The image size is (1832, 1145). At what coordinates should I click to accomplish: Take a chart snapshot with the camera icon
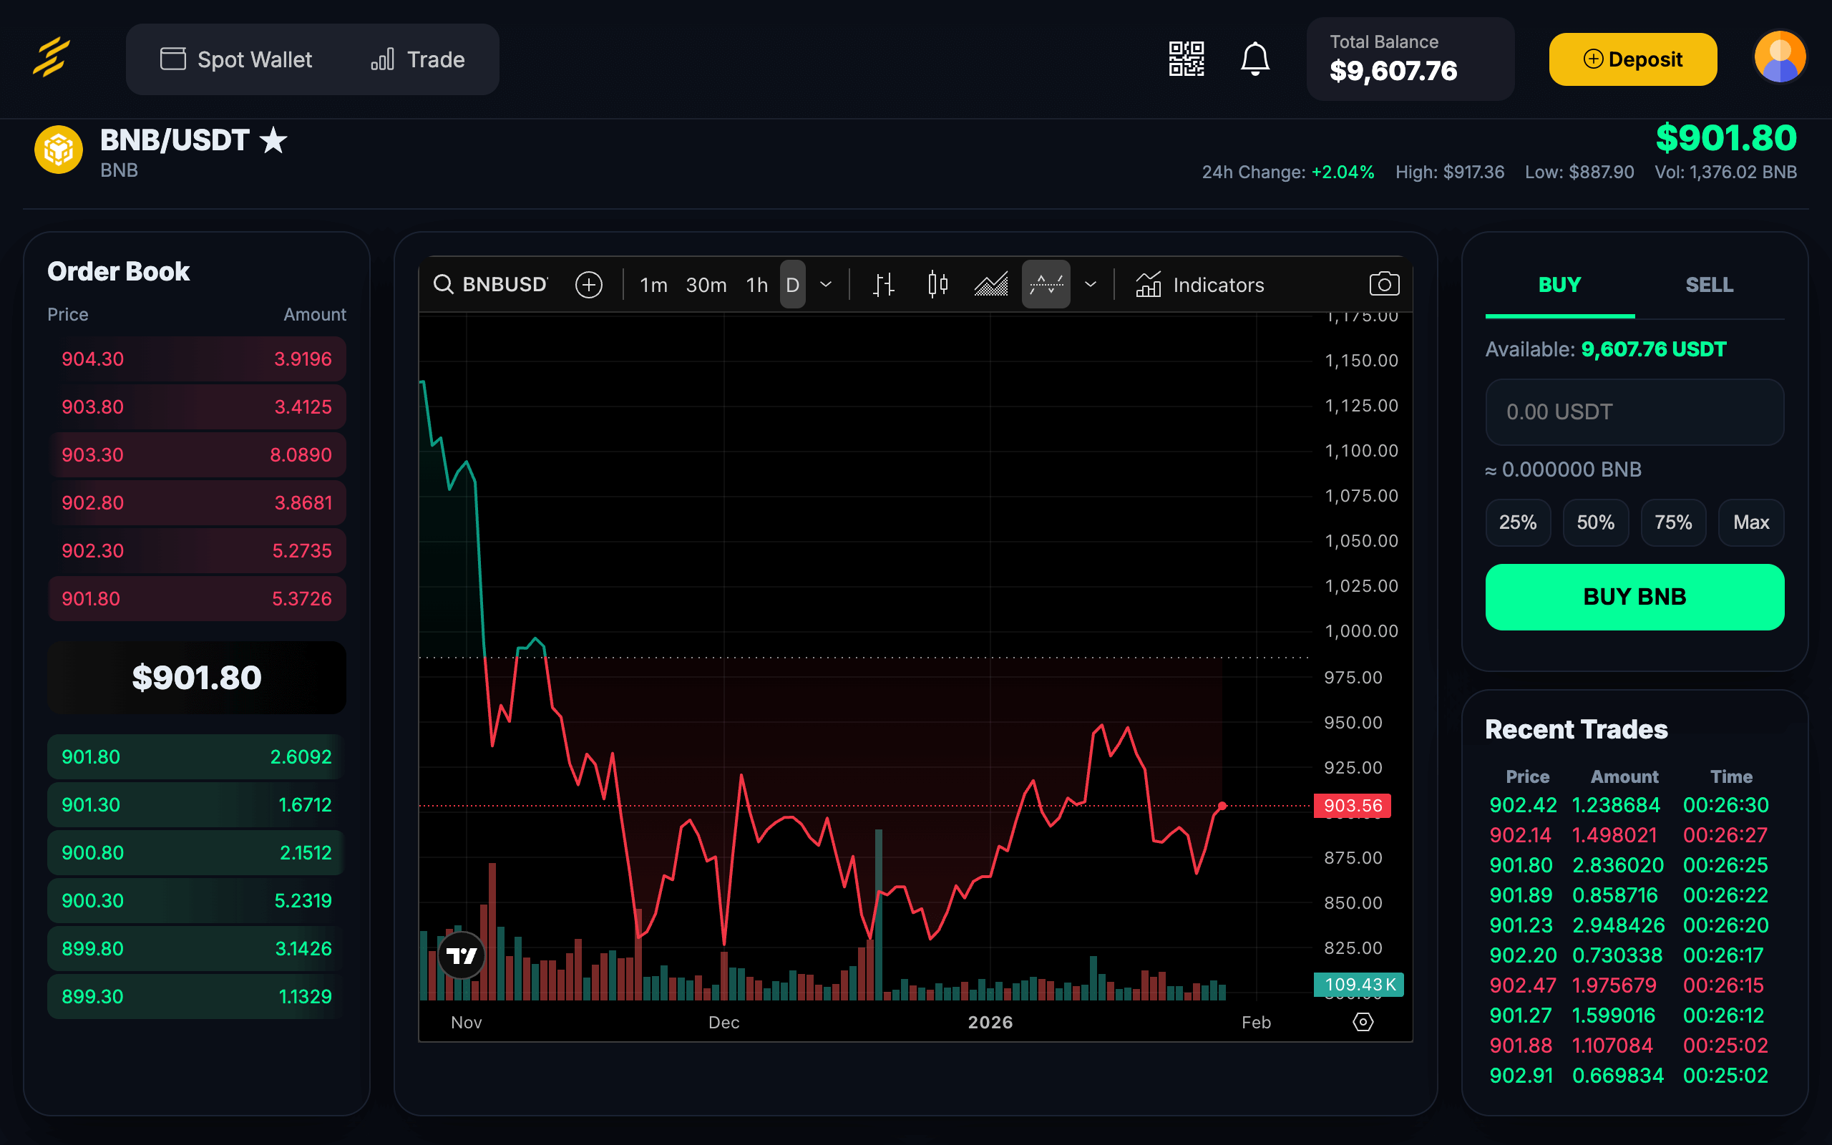tap(1384, 285)
